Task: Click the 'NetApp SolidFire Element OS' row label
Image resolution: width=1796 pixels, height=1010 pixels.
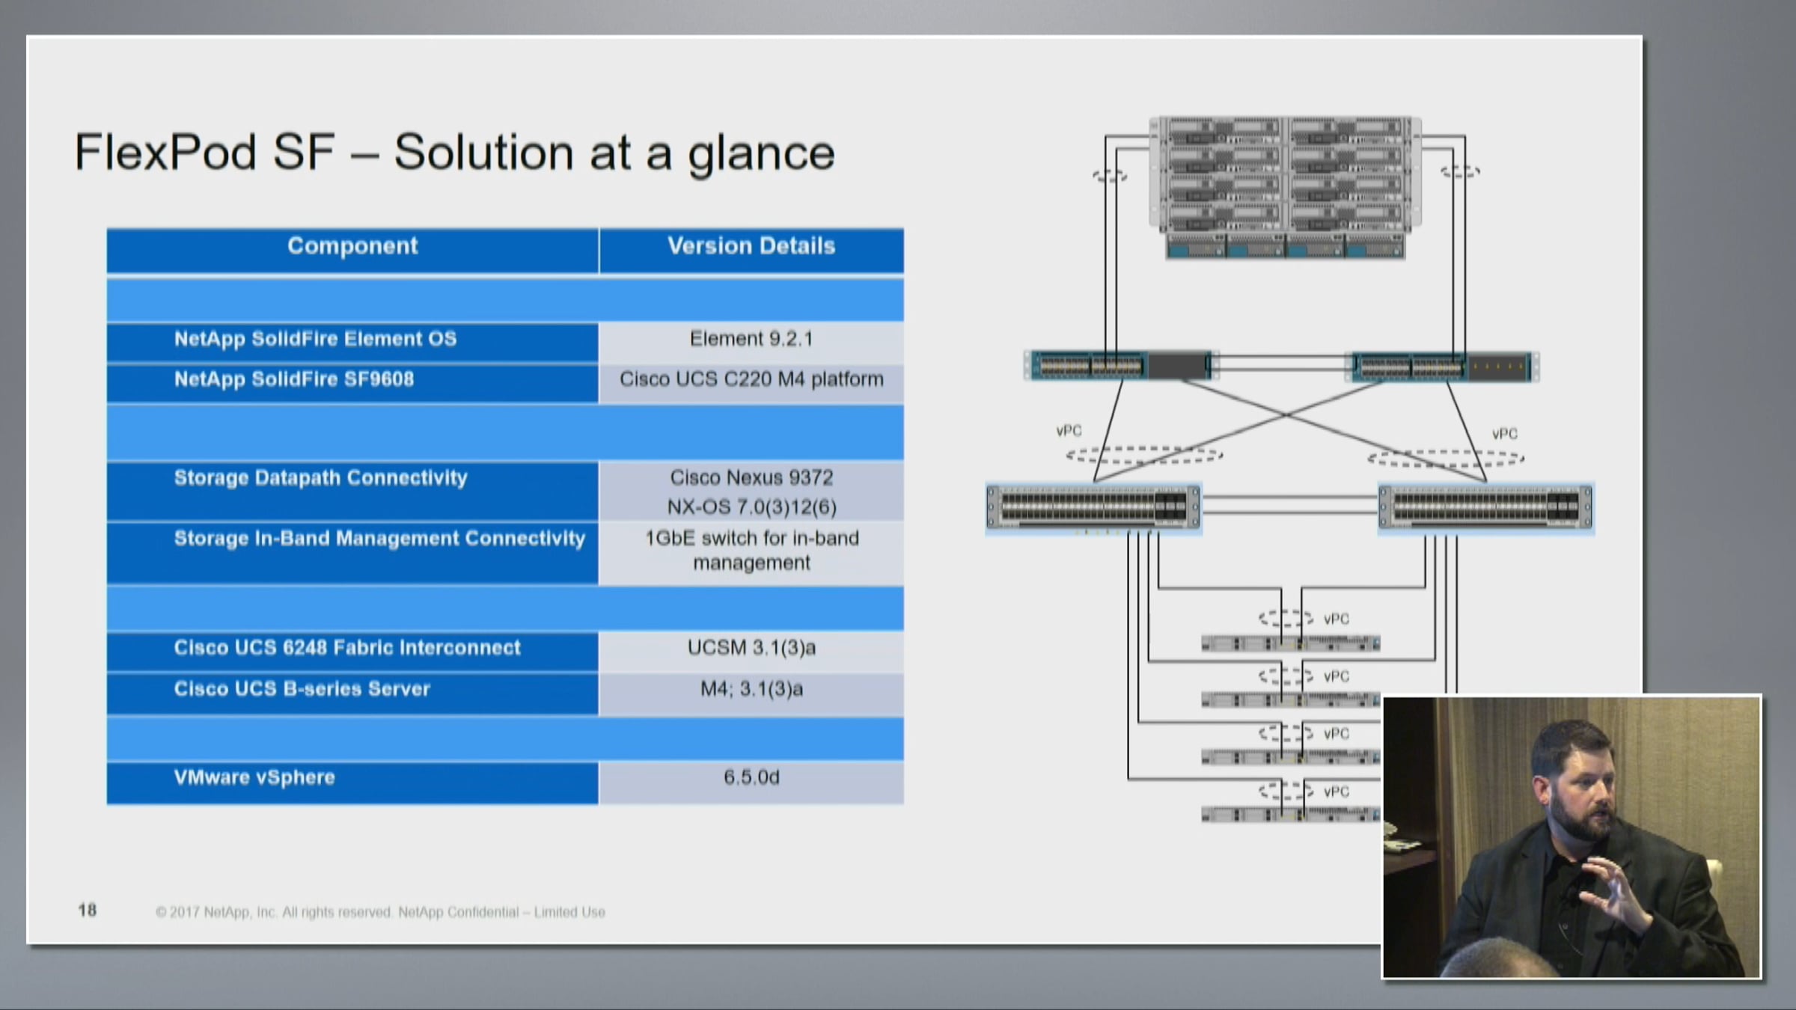Action: 315,339
